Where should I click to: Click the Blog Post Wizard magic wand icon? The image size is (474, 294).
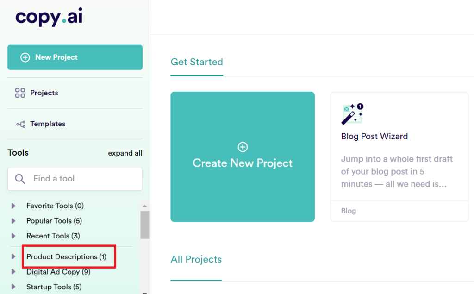click(x=350, y=114)
